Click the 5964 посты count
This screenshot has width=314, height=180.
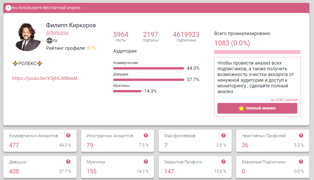pos(121,35)
